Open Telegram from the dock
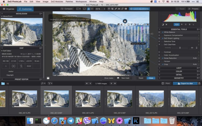 coord(71,121)
